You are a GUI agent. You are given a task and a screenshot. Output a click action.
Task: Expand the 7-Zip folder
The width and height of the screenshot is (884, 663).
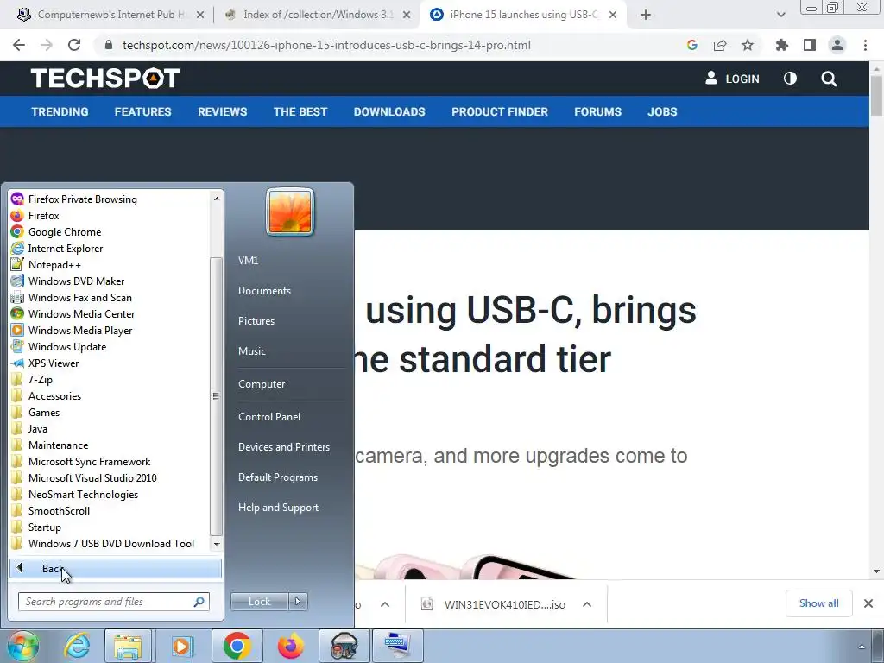click(40, 380)
